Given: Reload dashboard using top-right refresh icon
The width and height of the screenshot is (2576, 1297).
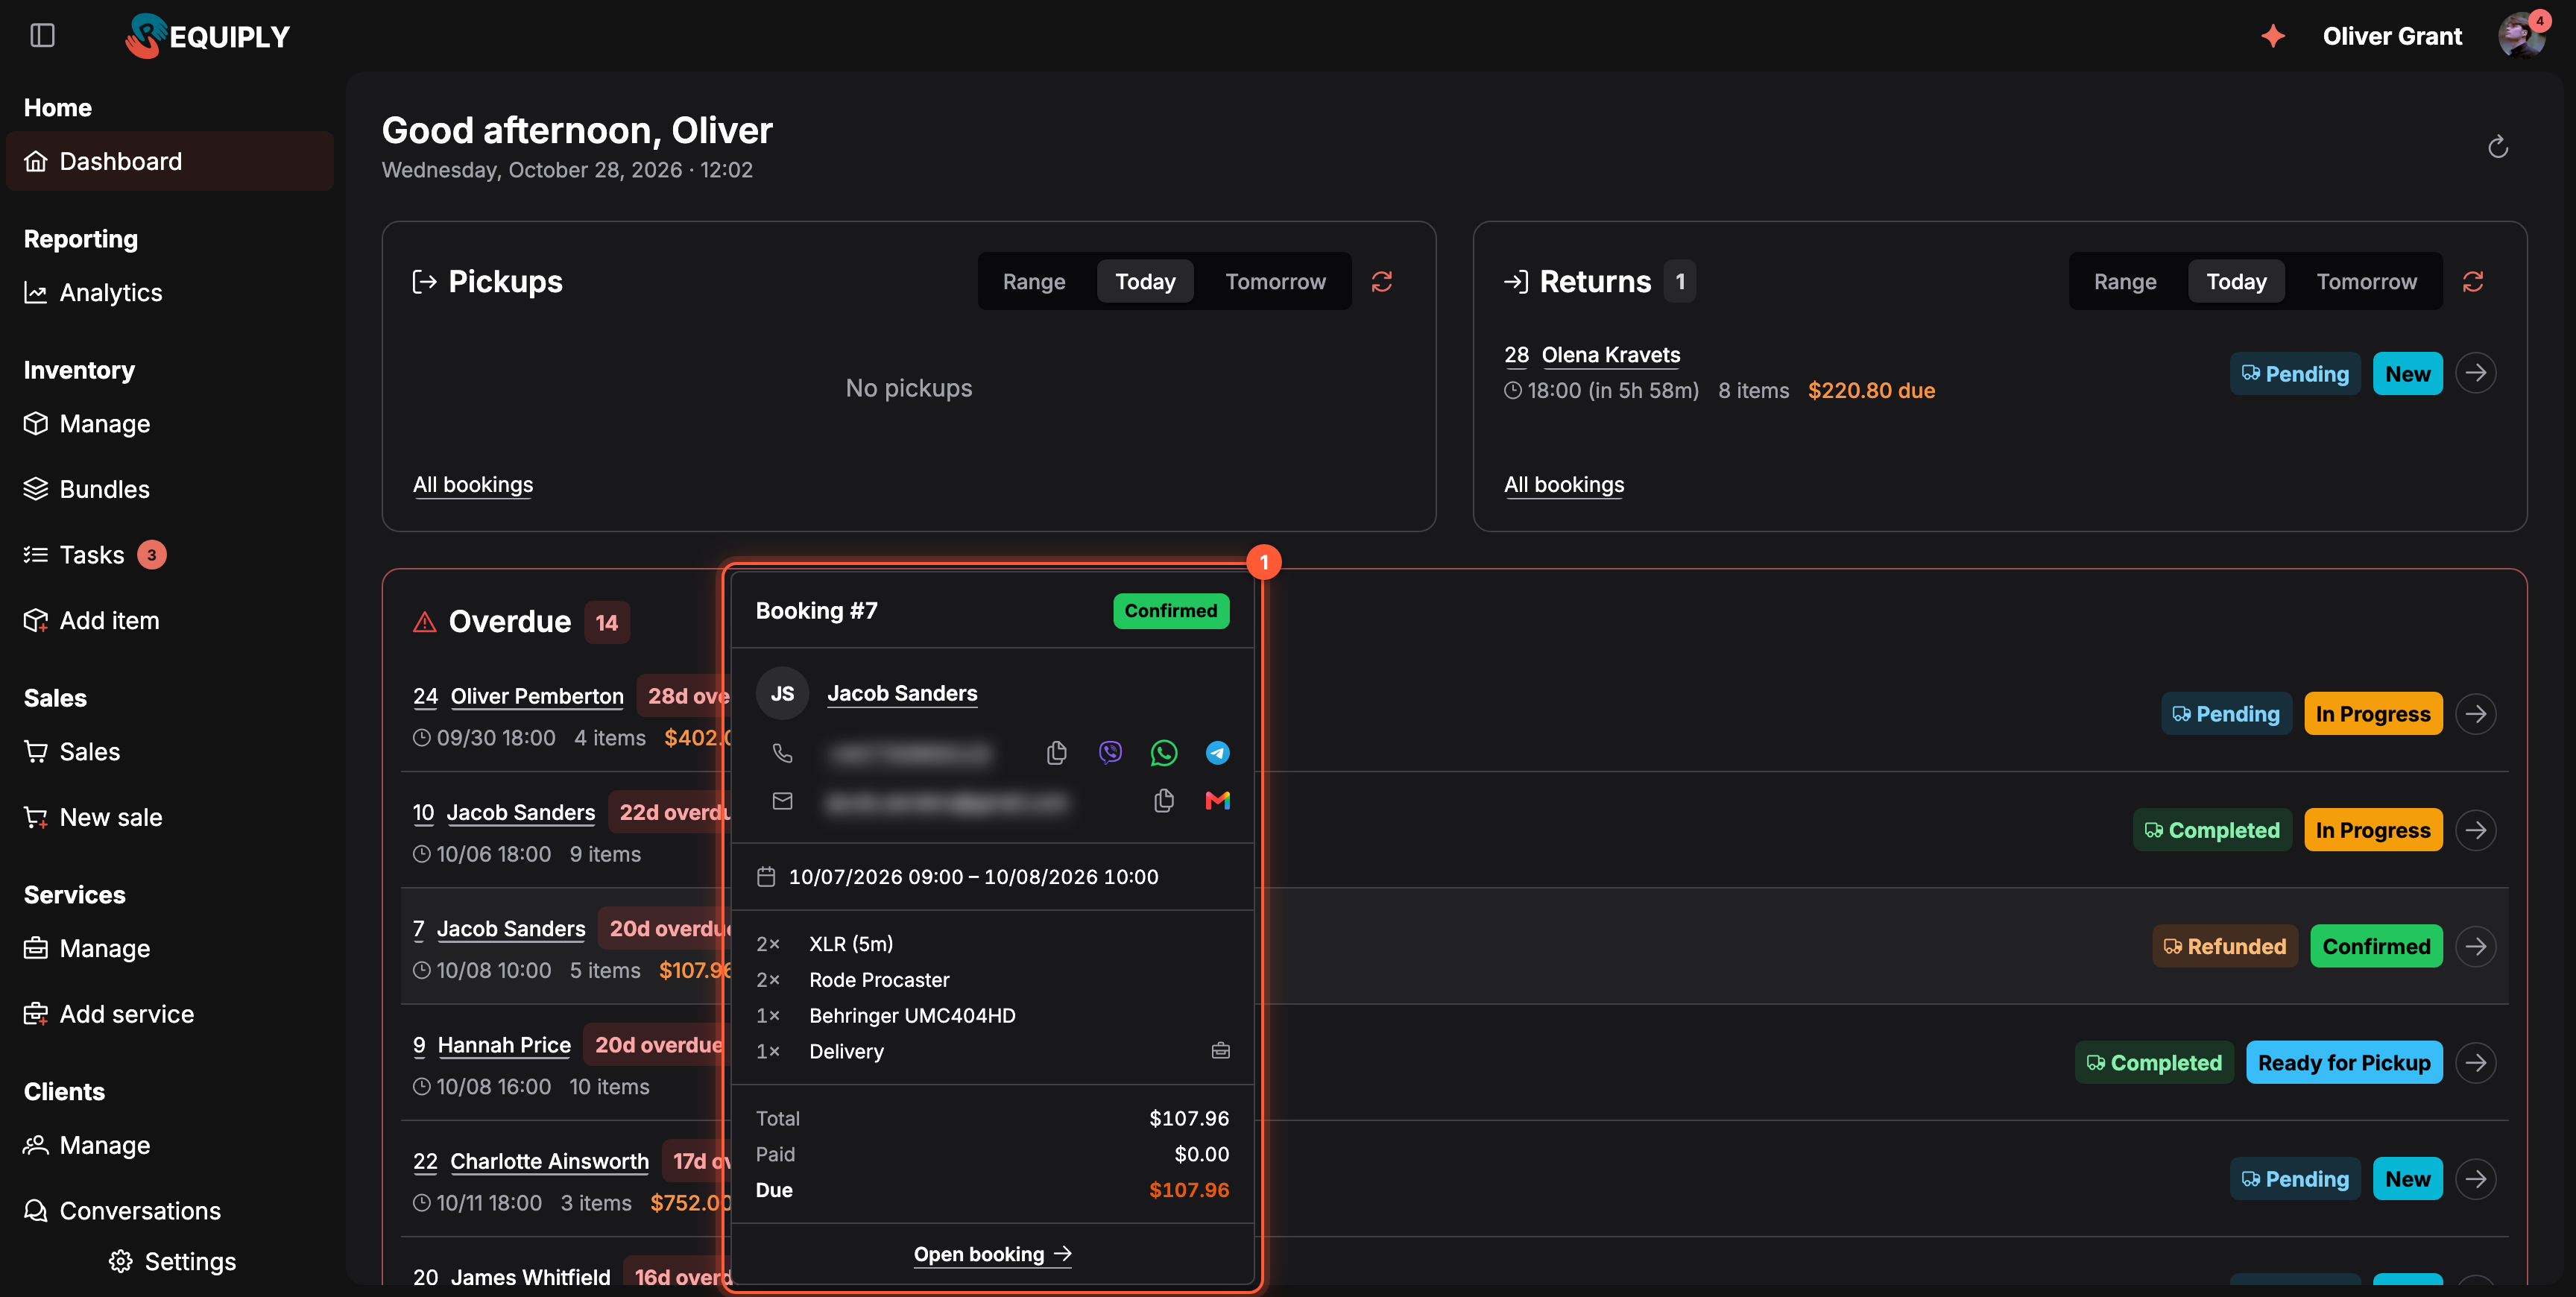Looking at the screenshot, I should 2498,147.
